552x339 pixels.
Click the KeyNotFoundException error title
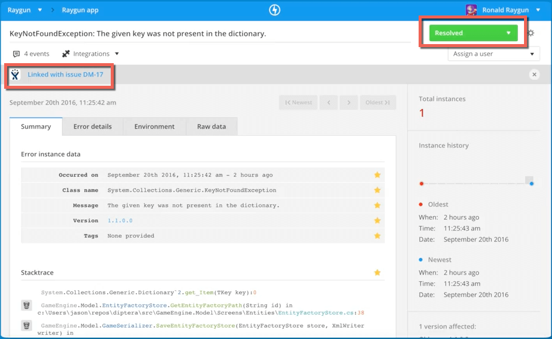[138, 33]
